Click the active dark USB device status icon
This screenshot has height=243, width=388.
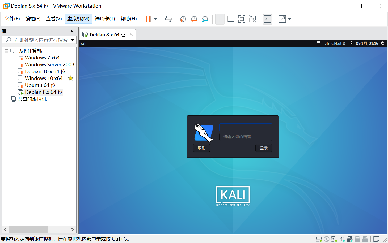click(350, 239)
